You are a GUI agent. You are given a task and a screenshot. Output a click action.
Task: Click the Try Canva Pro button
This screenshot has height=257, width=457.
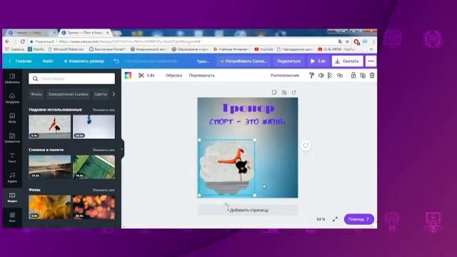coord(243,61)
